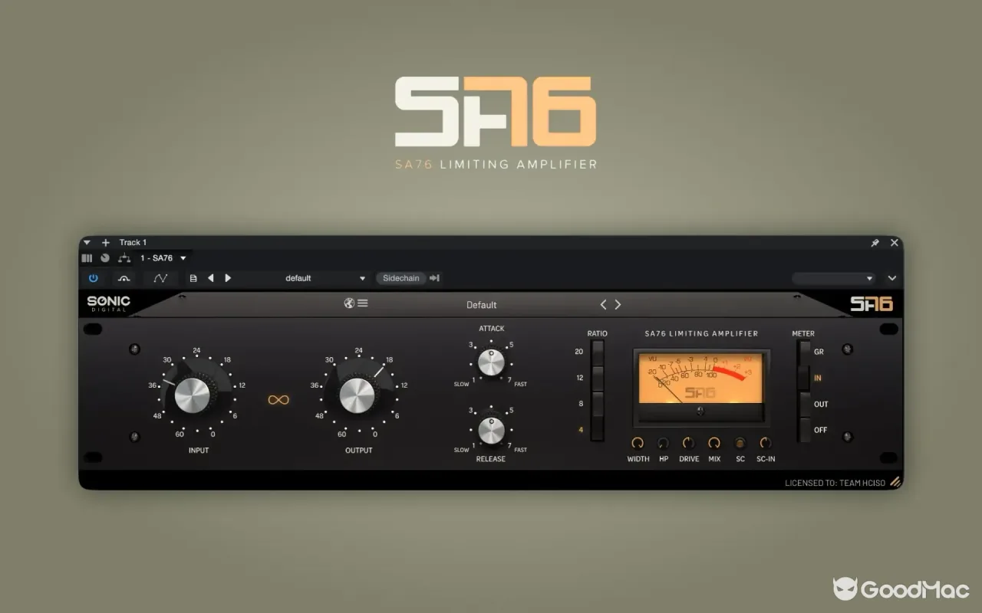Click the infinity link icon between knobs

[278, 400]
